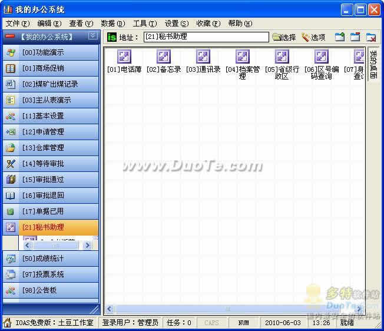Click the icon beside [03]主从表演示

tap(11, 100)
